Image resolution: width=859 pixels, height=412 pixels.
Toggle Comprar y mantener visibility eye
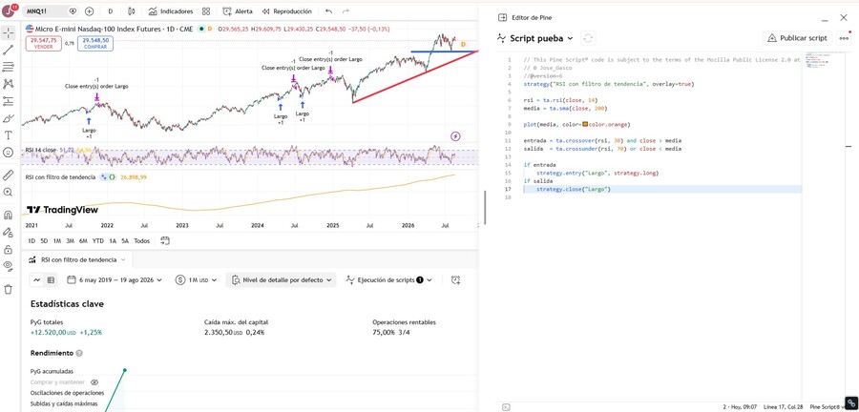point(94,382)
